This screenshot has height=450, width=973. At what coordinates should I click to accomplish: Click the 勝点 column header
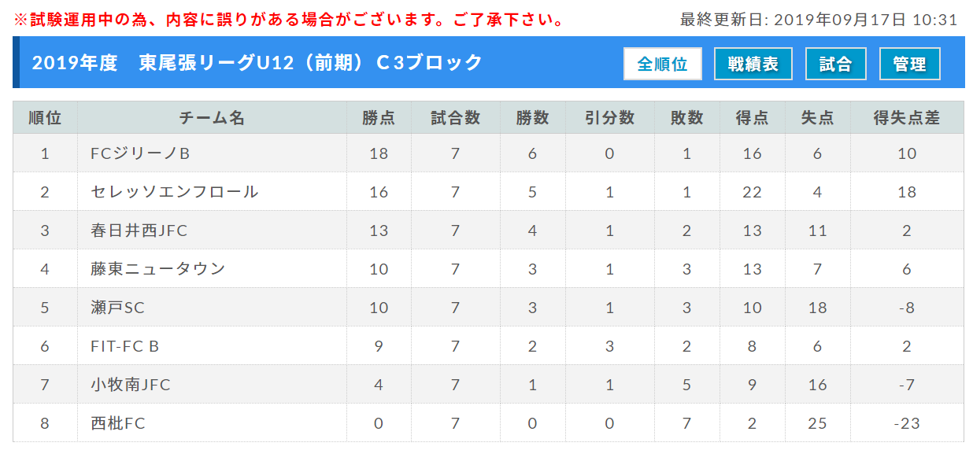[379, 118]
